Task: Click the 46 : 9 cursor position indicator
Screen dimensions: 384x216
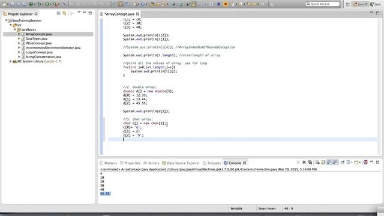Action: (289, 208)
